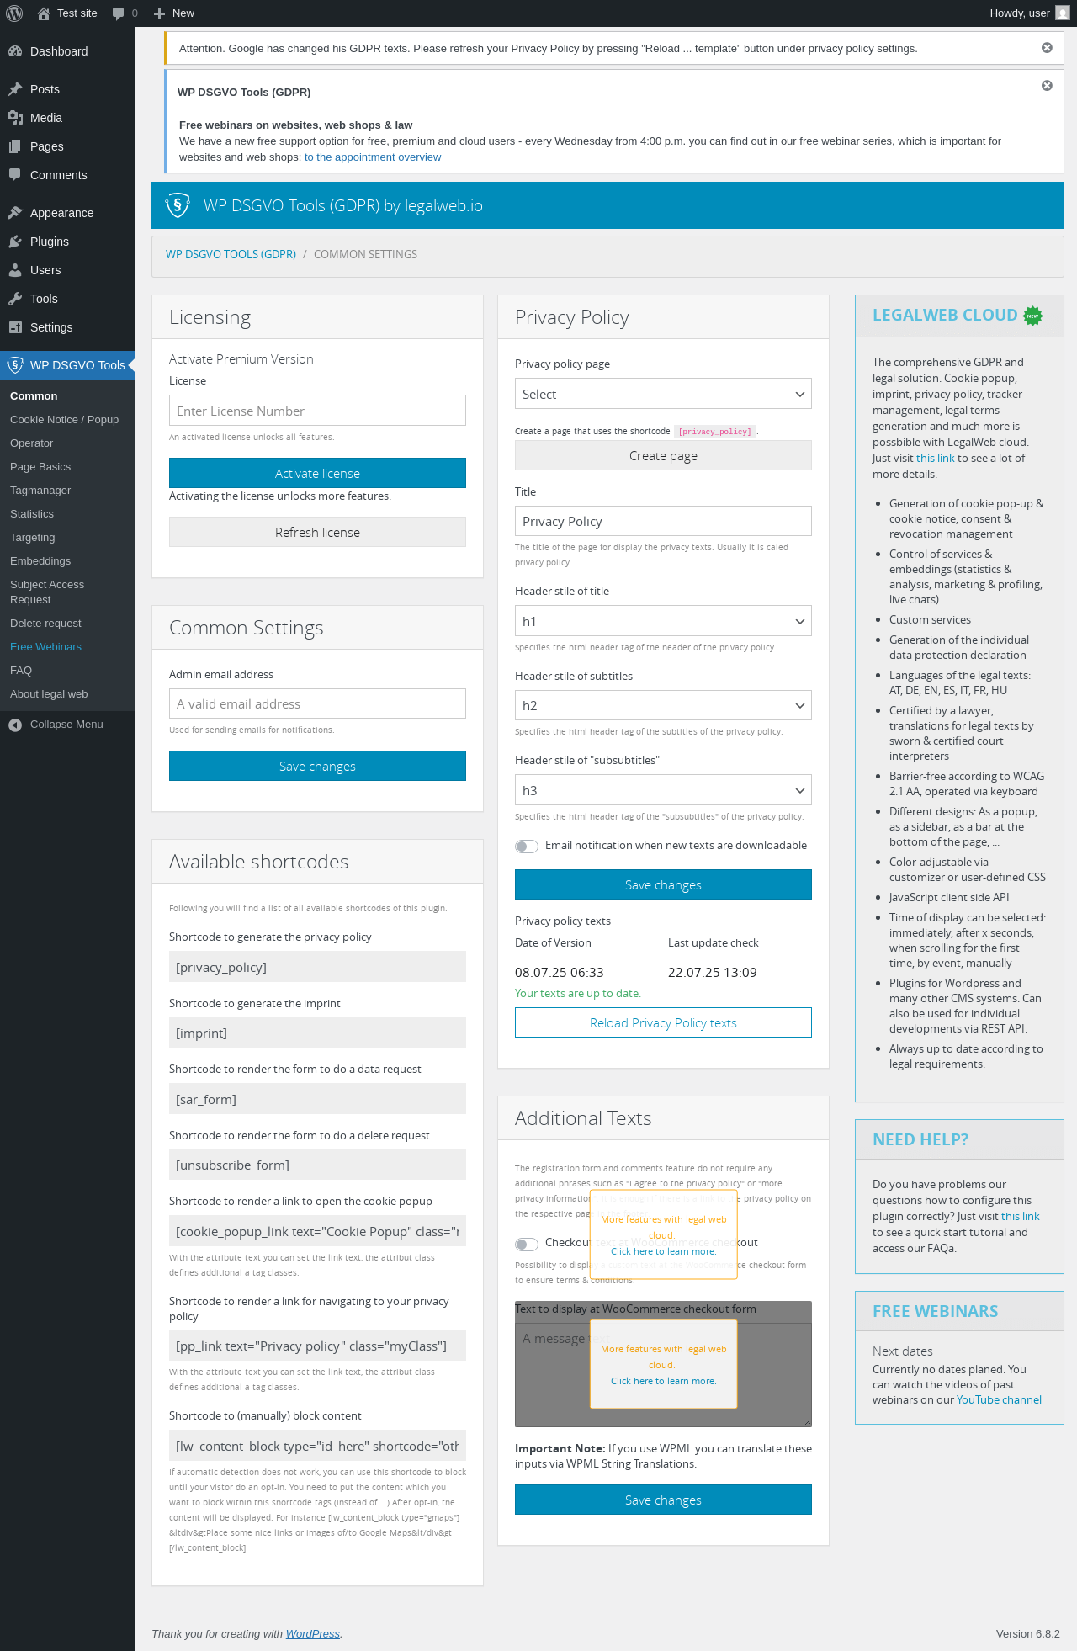1077x1651 pixels.
Task: Click the shield logo in plugin header banner
Action: point(178,205)
